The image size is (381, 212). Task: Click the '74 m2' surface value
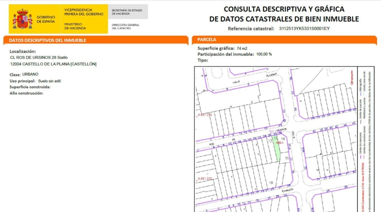pos(242,49)
